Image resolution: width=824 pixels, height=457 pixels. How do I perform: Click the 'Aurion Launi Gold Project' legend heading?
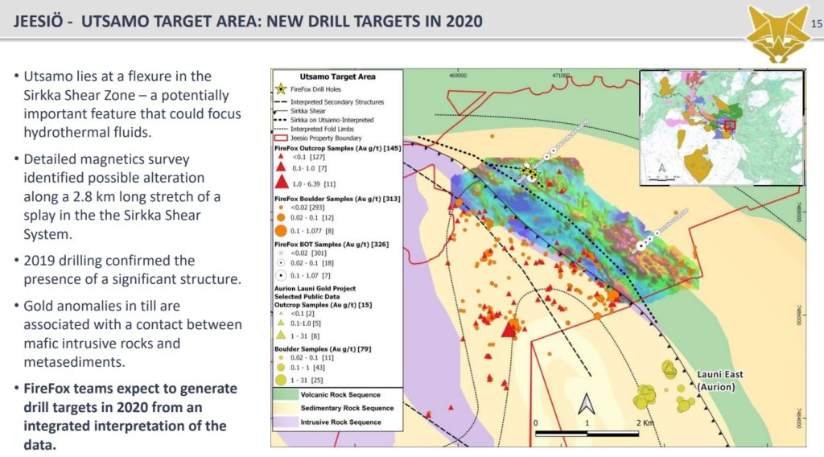(315, 288)
